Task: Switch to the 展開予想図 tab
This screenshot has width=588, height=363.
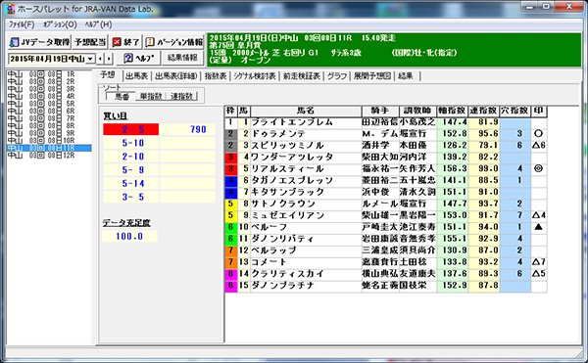Action: pos(372,76)
